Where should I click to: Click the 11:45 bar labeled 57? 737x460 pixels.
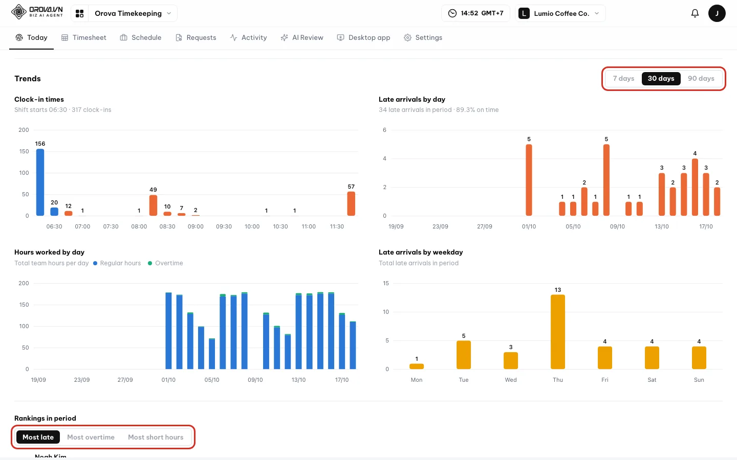click(x=351, y=203)
